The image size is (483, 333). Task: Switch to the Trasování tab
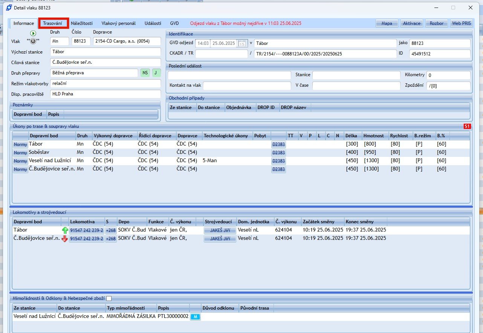52,23
